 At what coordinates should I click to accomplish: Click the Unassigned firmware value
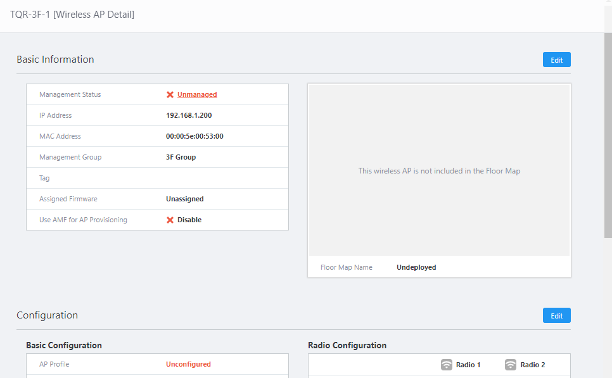click(185, 199)
